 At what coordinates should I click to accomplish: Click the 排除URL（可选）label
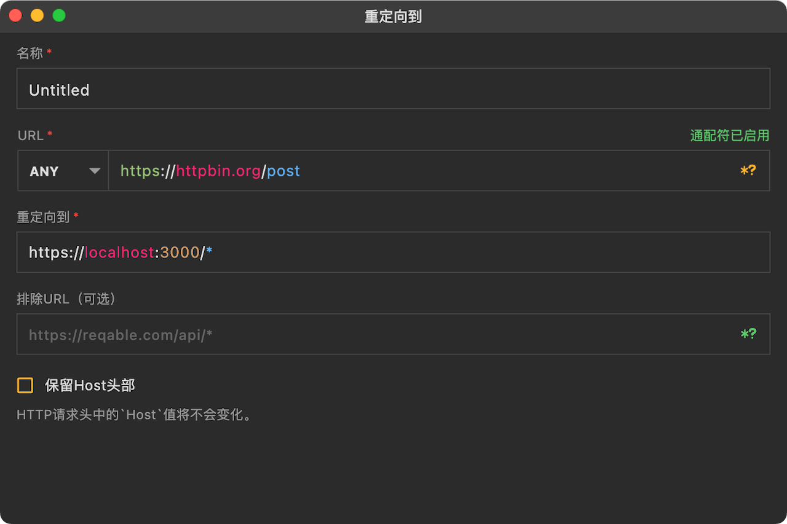tap(66, 299)
